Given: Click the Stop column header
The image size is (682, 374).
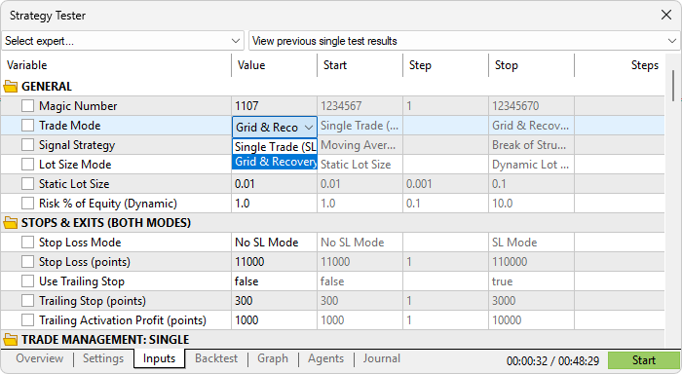Looking at the screenshot, I should 532,65.
